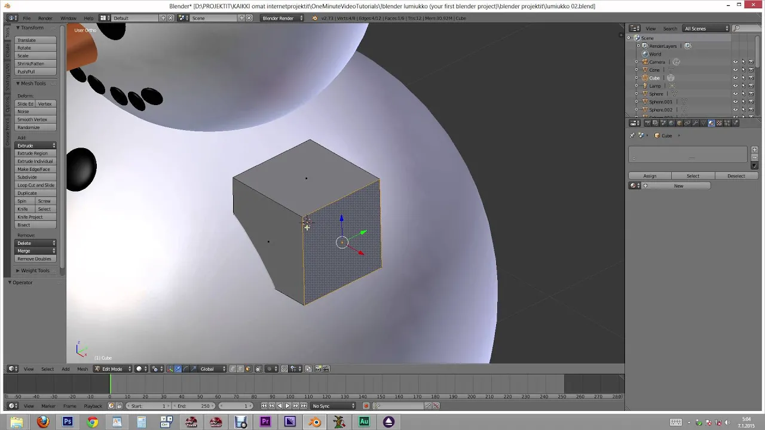Viewport: 765px width, 430px height.
Task: Pin the properties context
Action: click(632, 136)
